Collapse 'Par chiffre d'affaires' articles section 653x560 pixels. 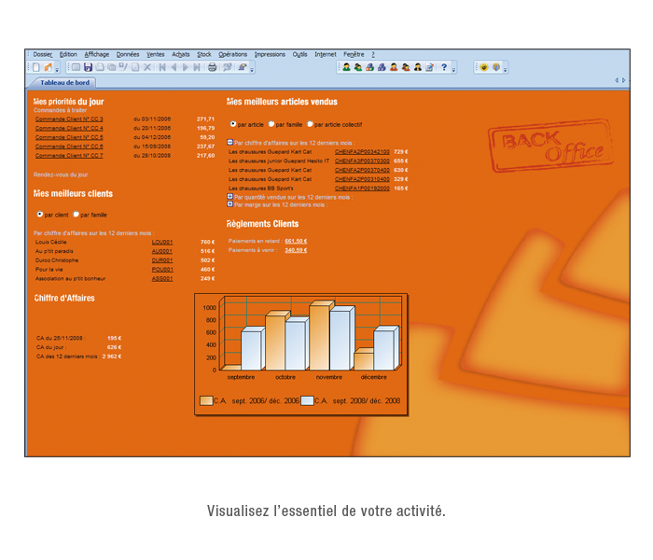[230, 142]
